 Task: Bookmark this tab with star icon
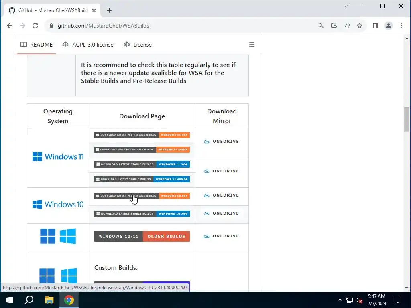[x=360, y=26]
